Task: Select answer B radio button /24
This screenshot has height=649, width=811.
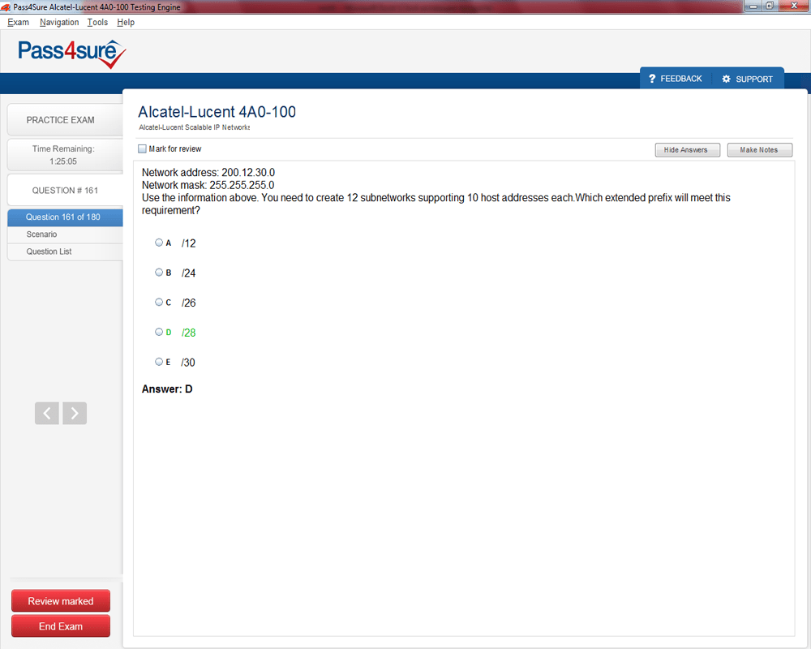Action: point(159,273)
